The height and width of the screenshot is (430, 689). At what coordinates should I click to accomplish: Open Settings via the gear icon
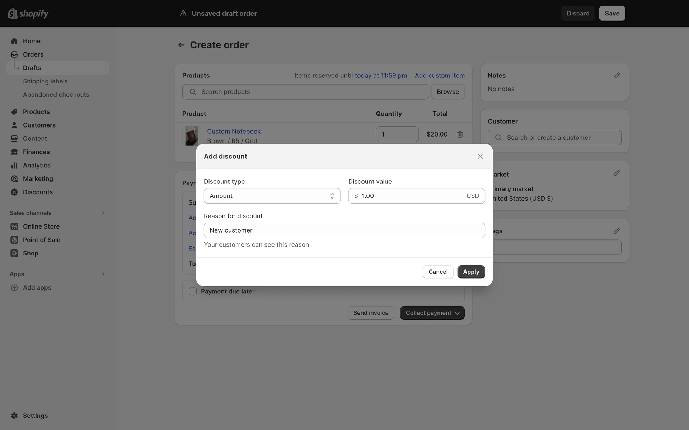click(14, 416)
